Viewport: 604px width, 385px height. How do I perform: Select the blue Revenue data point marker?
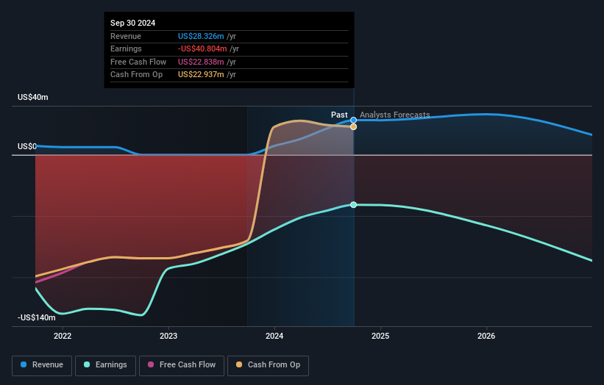coord(353,120)
